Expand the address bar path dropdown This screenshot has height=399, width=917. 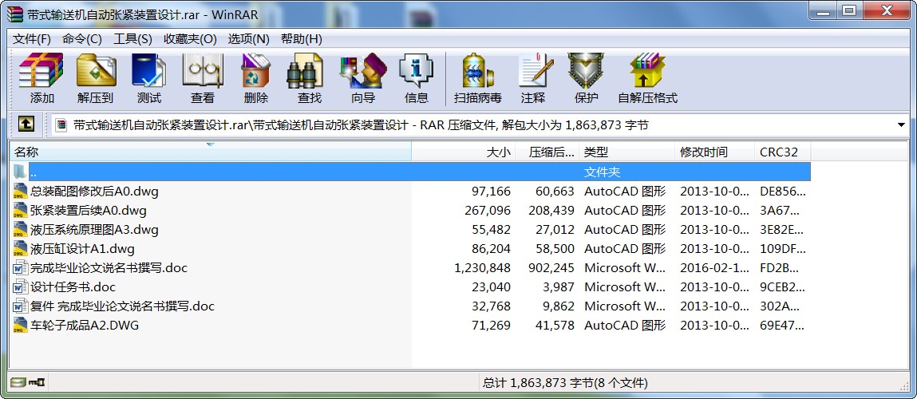[x=900, y=124]
